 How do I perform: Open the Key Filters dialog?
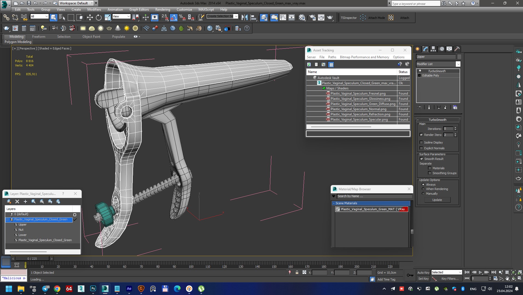click(x=450, y=279)
